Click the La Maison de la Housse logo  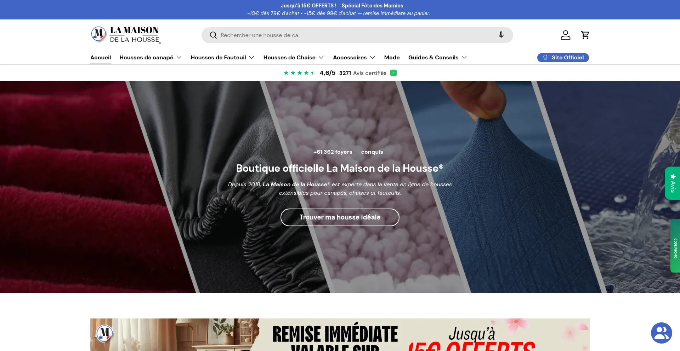click(125, 34)
